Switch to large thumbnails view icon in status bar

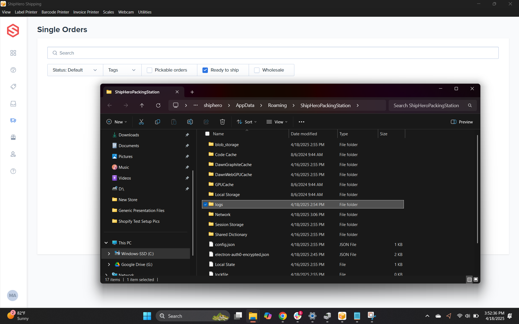point(476,279)
